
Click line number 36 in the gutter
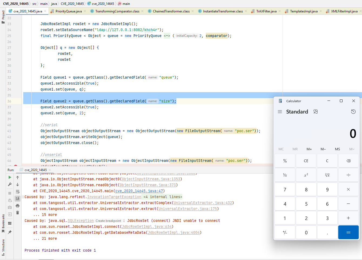tap(9, 101)
